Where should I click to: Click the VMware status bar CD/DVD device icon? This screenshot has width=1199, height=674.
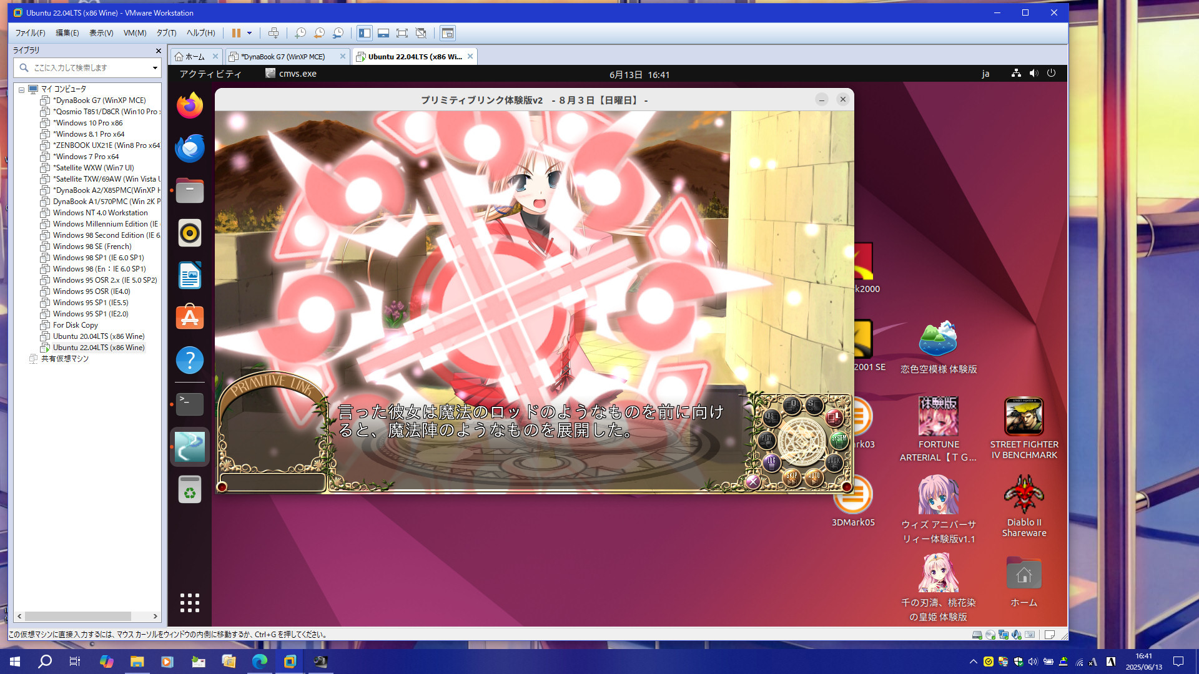tap(990, 635)
